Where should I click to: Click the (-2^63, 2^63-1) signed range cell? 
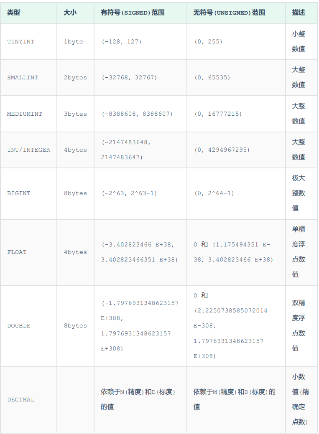point(129,193)
